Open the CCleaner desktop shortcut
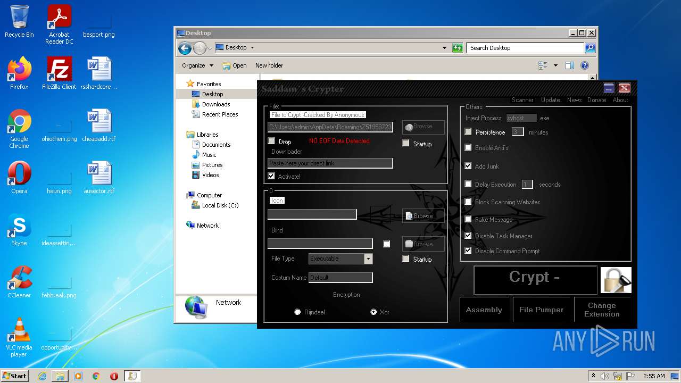The image size is (681, 383). pos(19,282)
